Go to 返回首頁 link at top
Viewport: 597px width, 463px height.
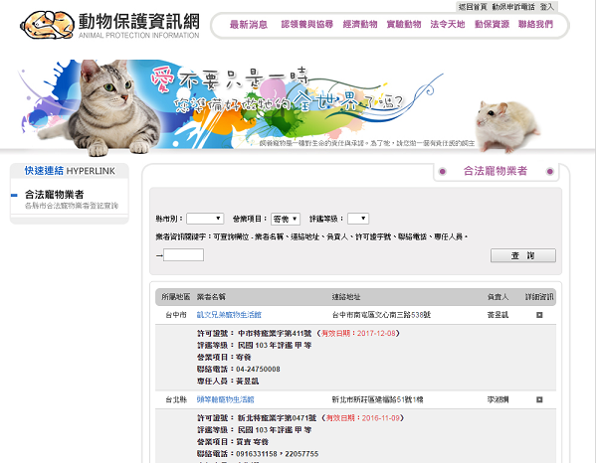point(473,7)
